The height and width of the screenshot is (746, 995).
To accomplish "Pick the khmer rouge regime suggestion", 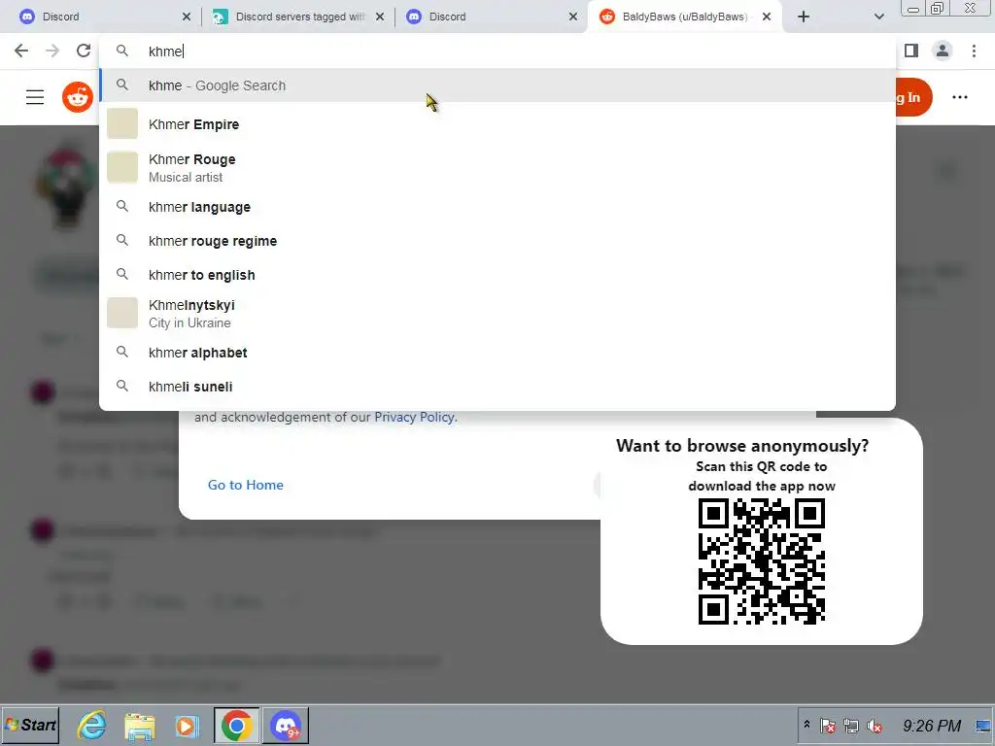I will pyautogui.click(x=497, y=241).
